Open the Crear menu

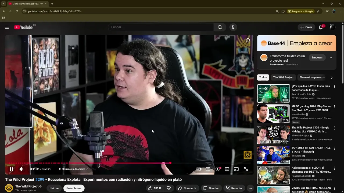click(306, 27)
